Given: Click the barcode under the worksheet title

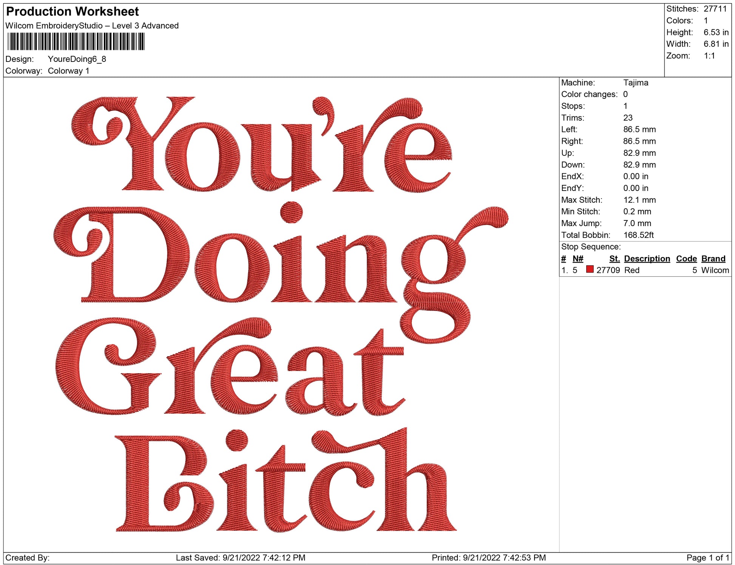Looking at the screenshot, I should click(x=76, y=42).
